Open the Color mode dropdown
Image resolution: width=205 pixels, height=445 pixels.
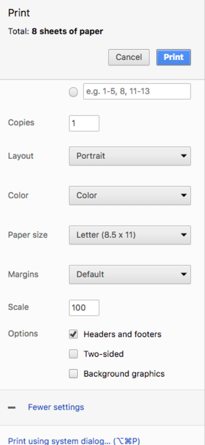(130, 195)
